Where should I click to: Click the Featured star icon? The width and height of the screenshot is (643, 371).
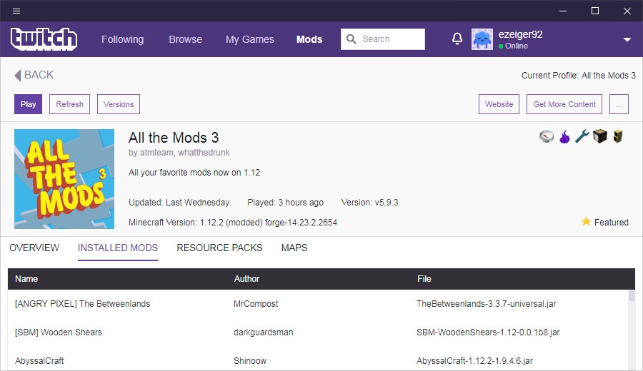586,222
